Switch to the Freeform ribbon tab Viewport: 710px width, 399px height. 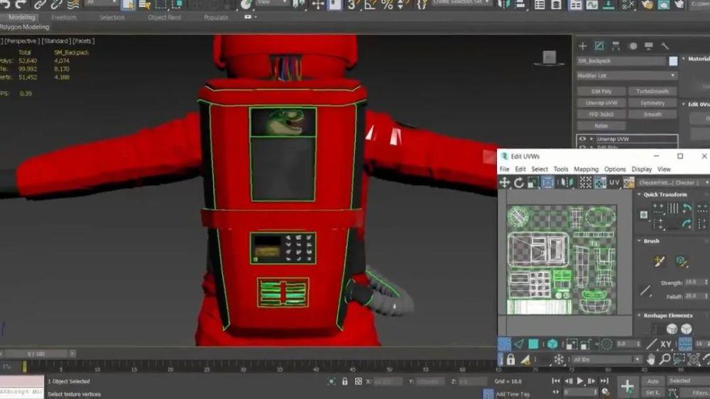[64, 17]
